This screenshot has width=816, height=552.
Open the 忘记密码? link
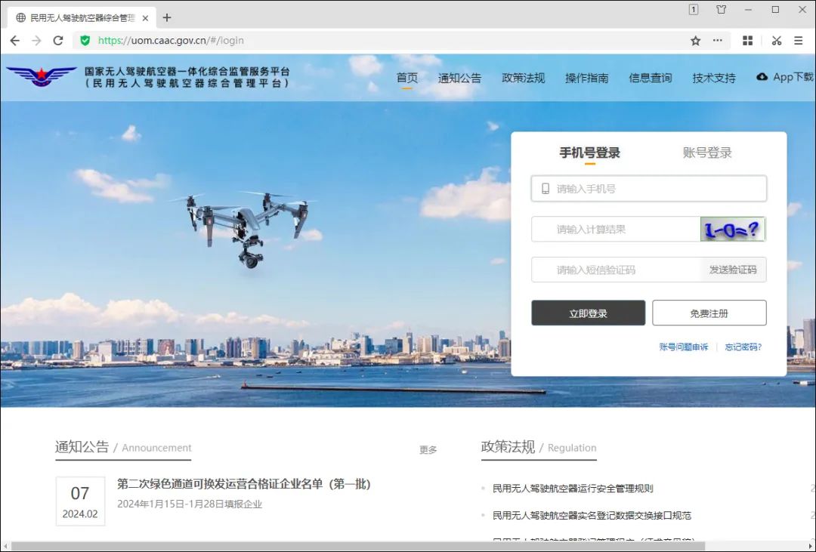(x=743, y=347)
